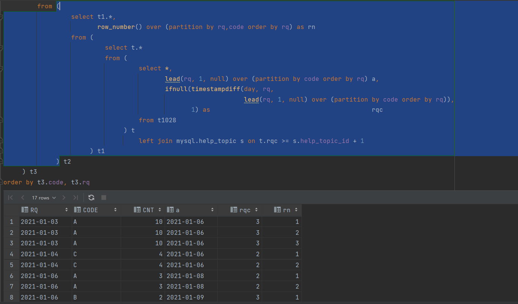Click the ') t3' subquery alias line
This screenshot has width=518, height=304.
click(30, 172)
